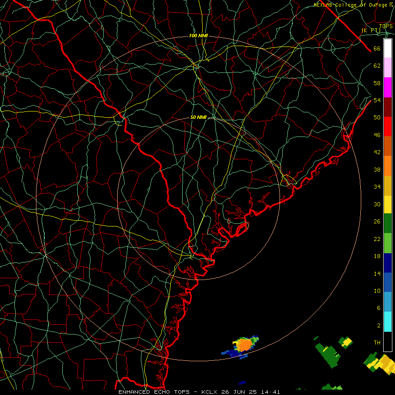Select the medium blue legend swatch

point(388,282)
